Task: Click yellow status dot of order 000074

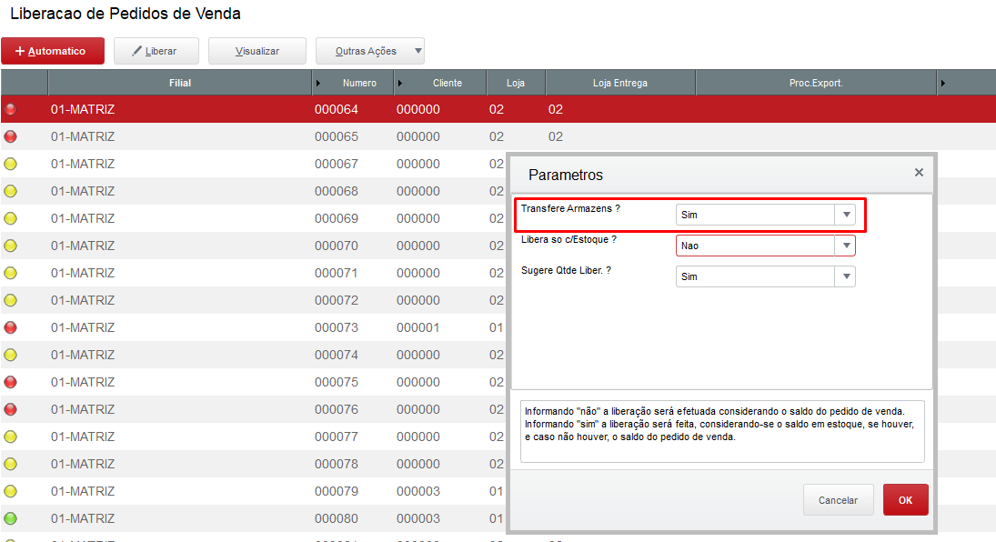Action: coord(11,356)
